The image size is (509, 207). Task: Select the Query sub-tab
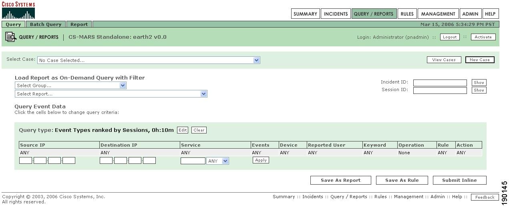pyautogui.click(x=13, y=24)
